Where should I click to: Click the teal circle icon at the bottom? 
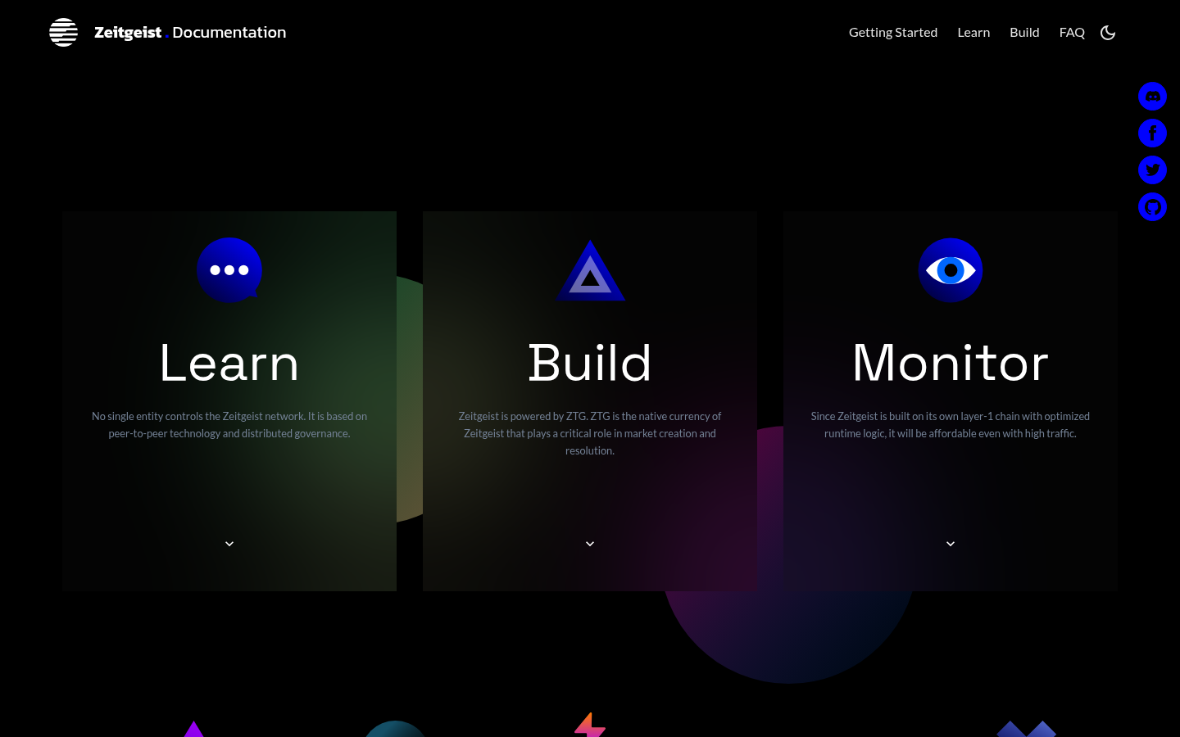point(395,730)
